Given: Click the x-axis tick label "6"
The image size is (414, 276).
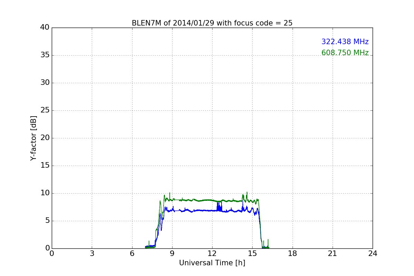Looking at the screenshot, I should (x=132, y=254).
